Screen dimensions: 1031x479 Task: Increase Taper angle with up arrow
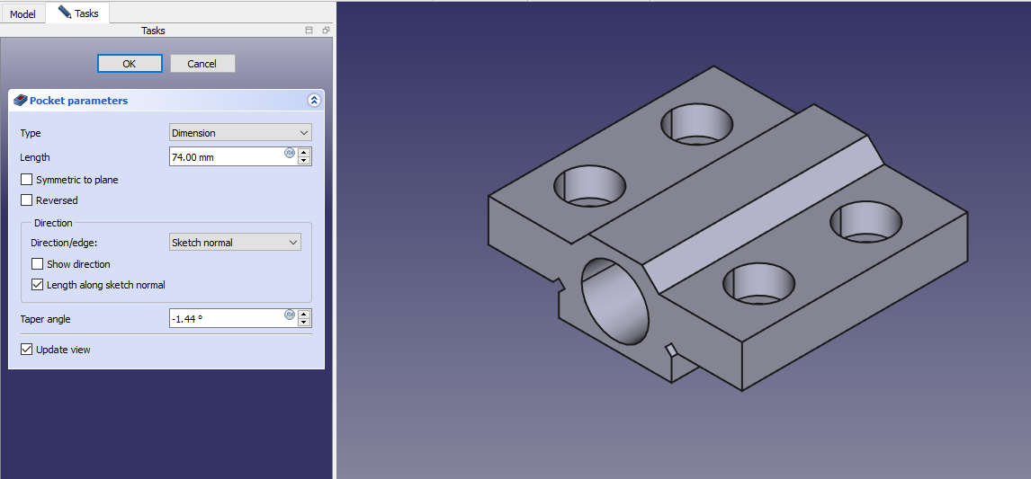[x=304, y=314]
